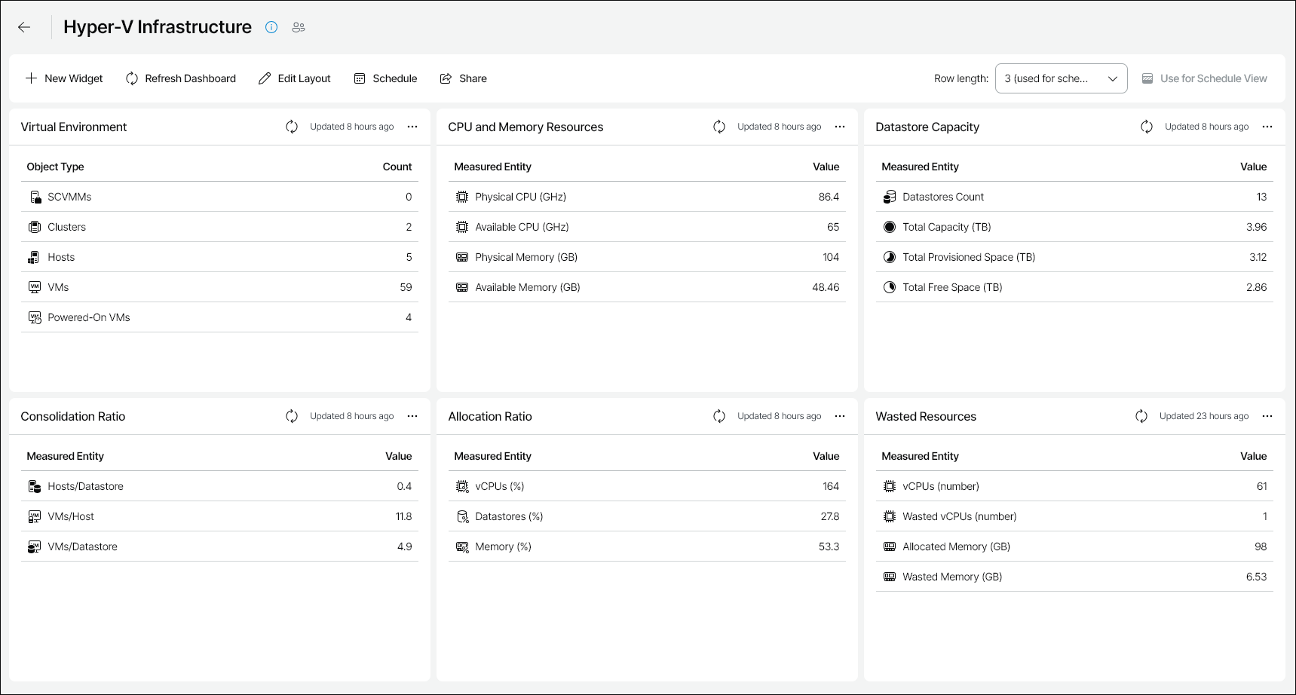Select the vCPUs (%) label

click(x=499, y=486)
